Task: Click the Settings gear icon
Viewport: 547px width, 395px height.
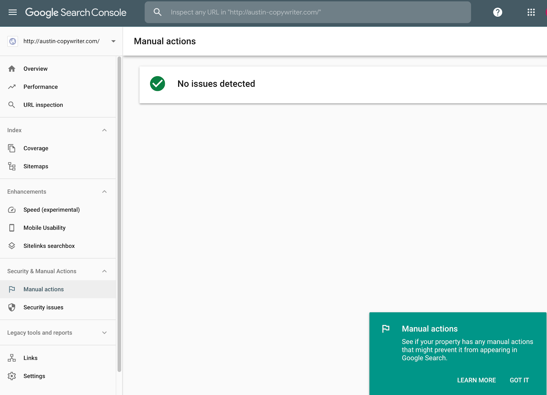Action: click(12, 376)
